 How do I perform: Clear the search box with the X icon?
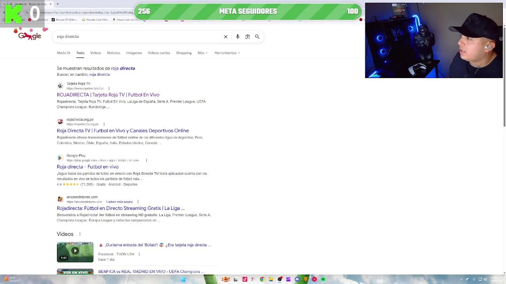(226, 37)
